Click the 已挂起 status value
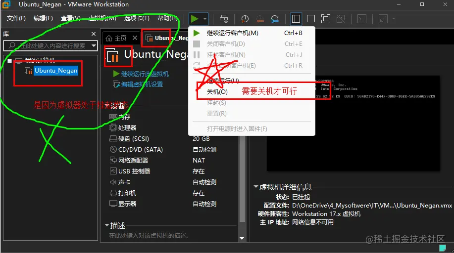The image size is (454, 253). pyautogui.click(x=301, y=197)
